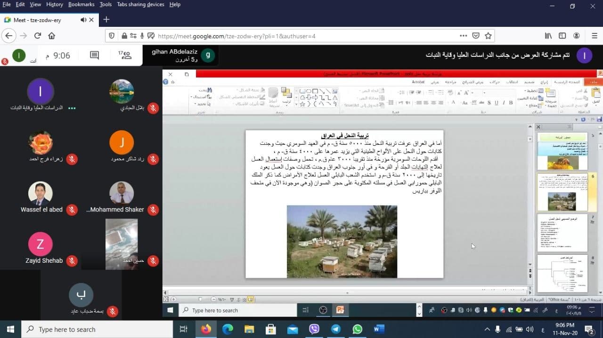Click the gihan ABdelaziz presenter tile
This screenshot has width=603, height=338.
(x=182, y=55)
